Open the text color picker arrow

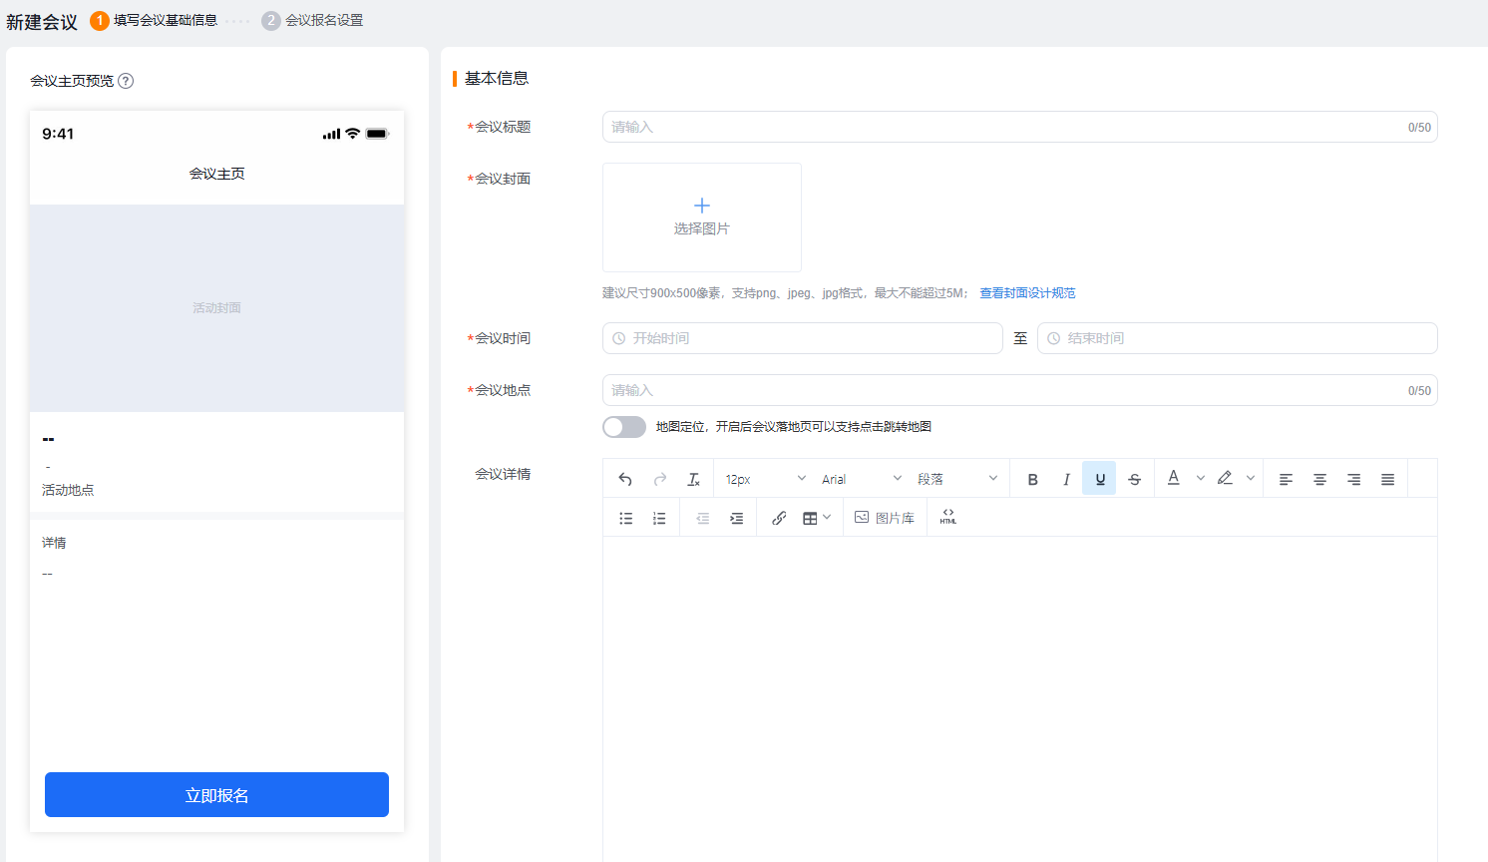pos(1201,478)
